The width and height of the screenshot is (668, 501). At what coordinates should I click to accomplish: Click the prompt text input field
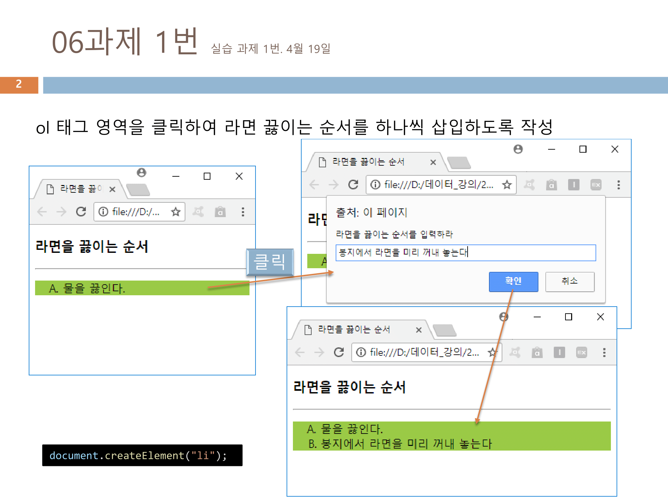pyautogui.click(x=465, y=253)
